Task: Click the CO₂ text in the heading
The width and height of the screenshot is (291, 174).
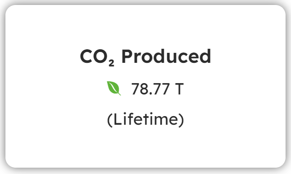Action: (x=97, y=57)
